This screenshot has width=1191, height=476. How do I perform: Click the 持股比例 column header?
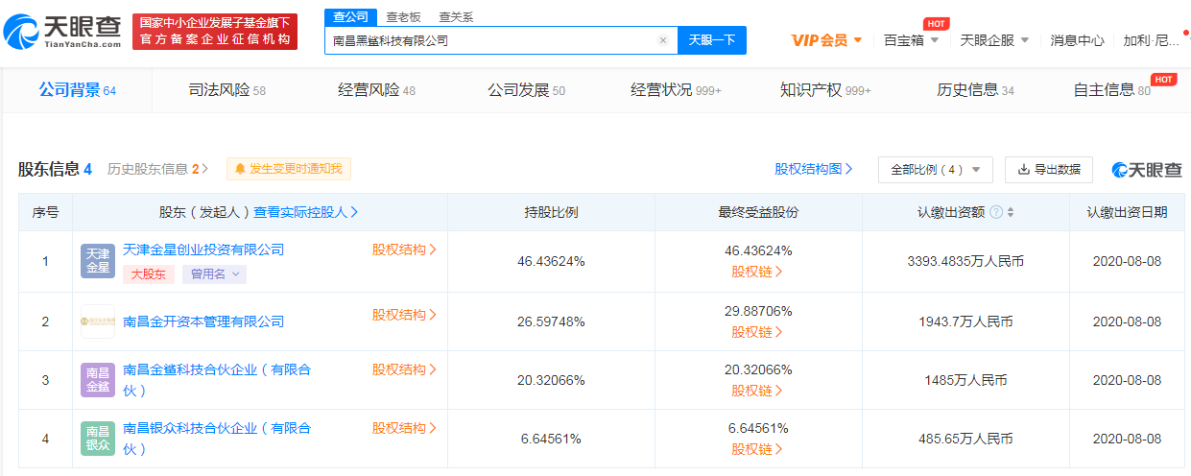pyautogui.click(x=551, y=212)
